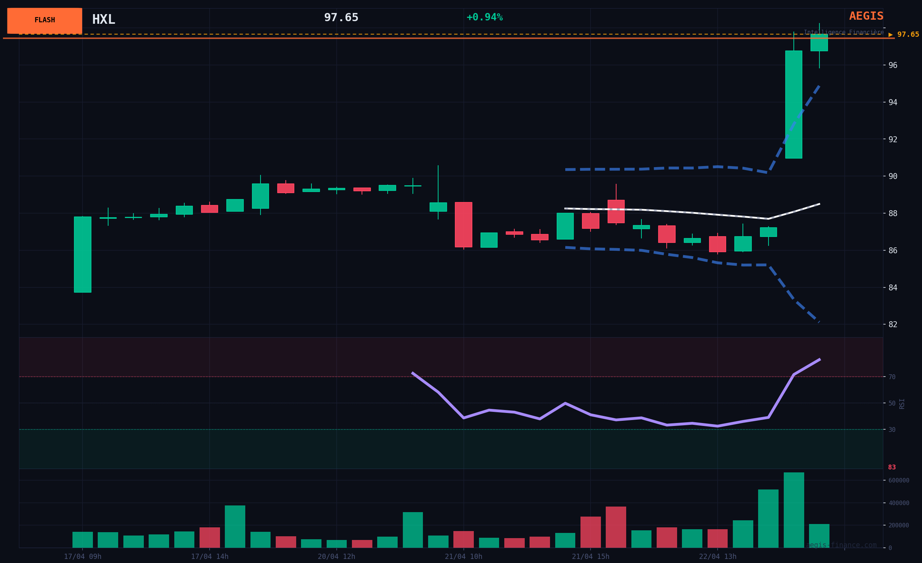The height and width of the screenshot is (563, 922).
Task: Click the red 83 RSI value
Action: point(892,467)
